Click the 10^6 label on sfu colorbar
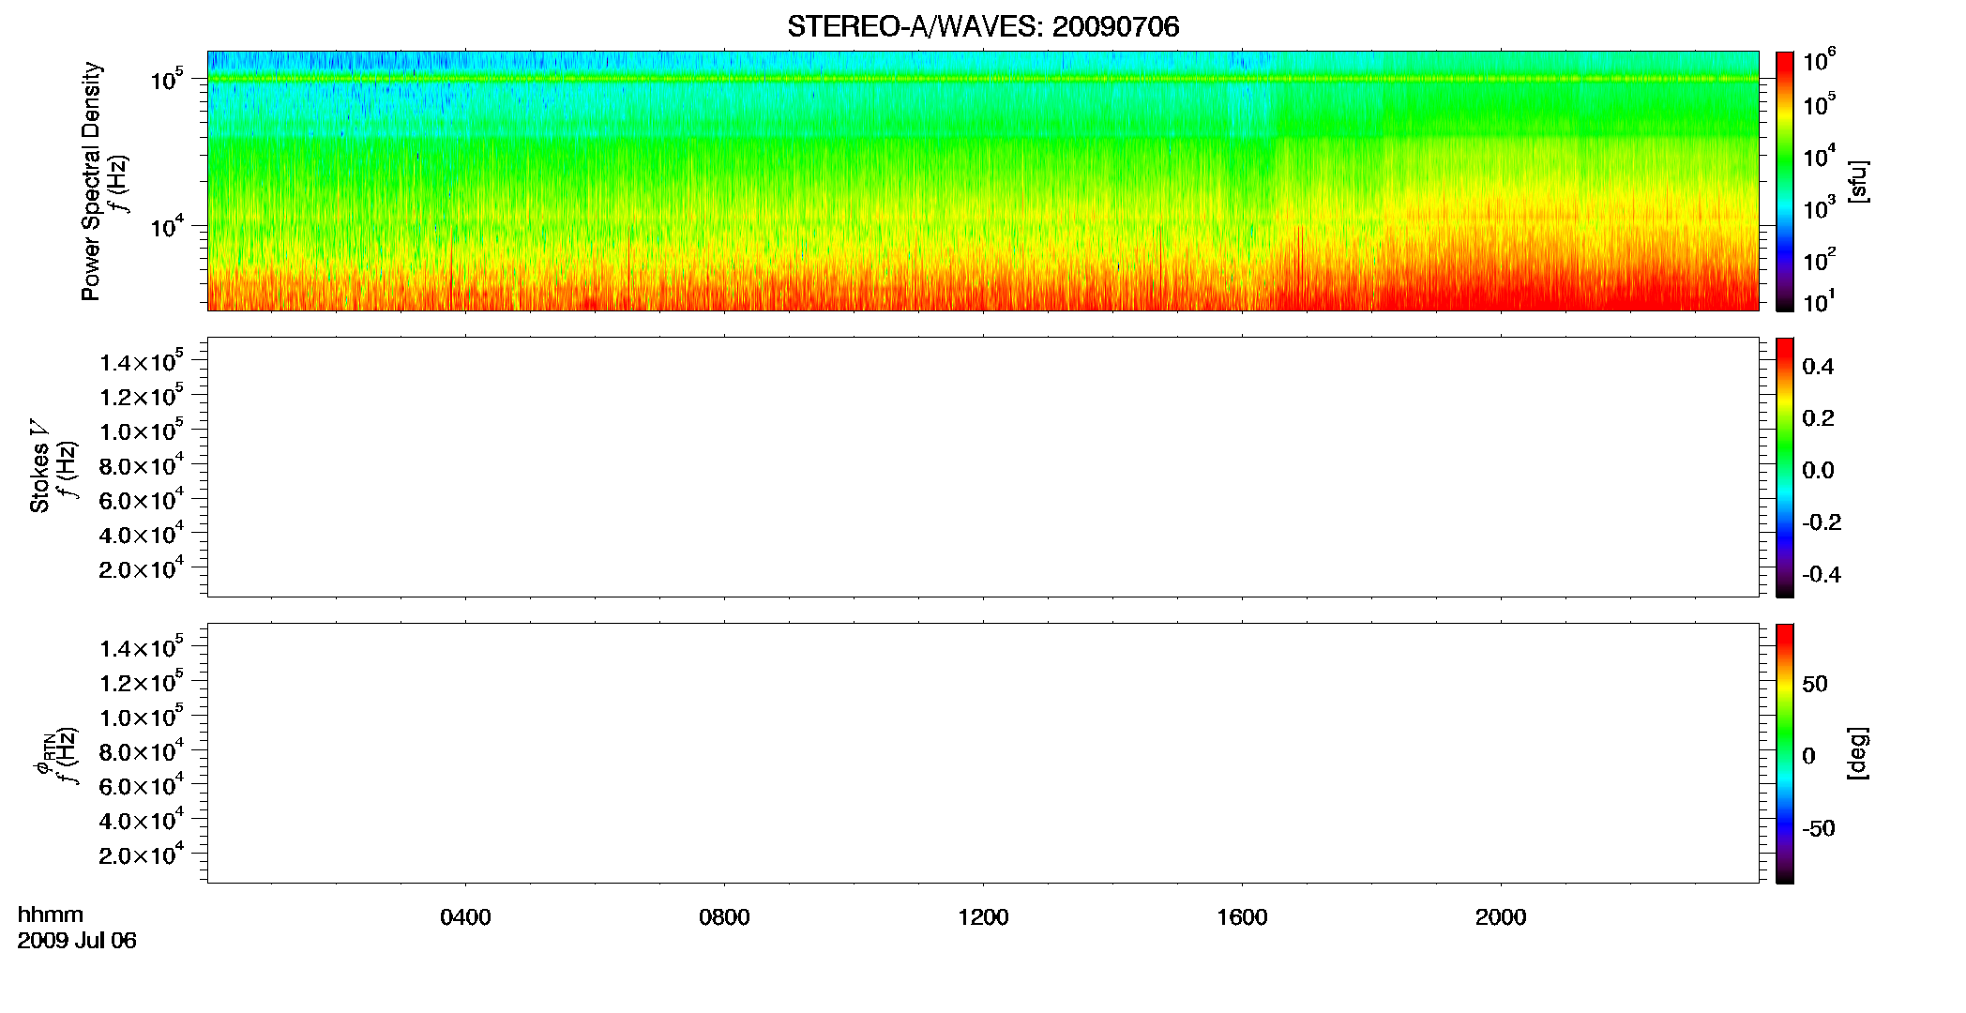The image size is (1966, 1013). point(1819,61)
